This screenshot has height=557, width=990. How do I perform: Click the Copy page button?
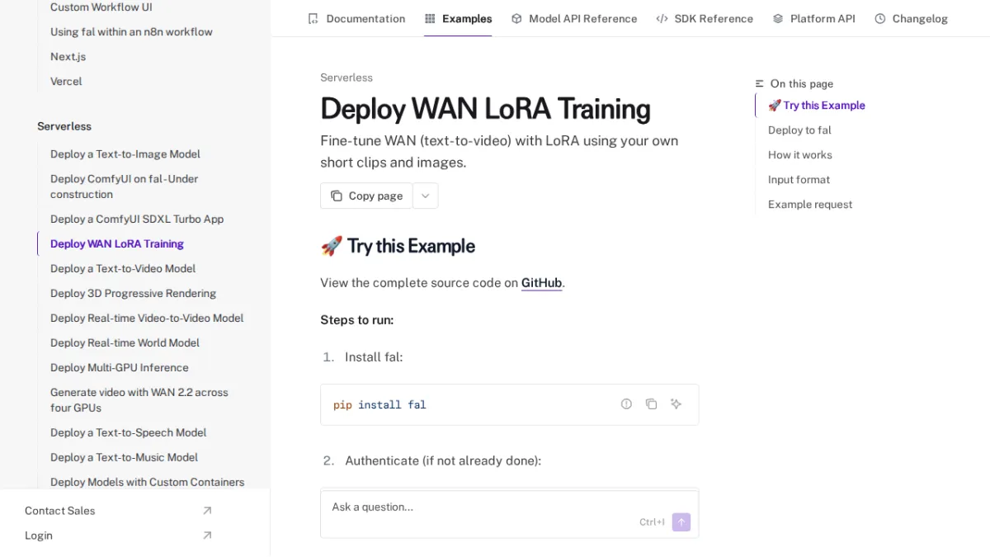click(x=366, y=196)
